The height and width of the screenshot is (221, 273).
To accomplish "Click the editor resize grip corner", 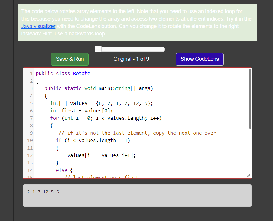I will point(248,175).
